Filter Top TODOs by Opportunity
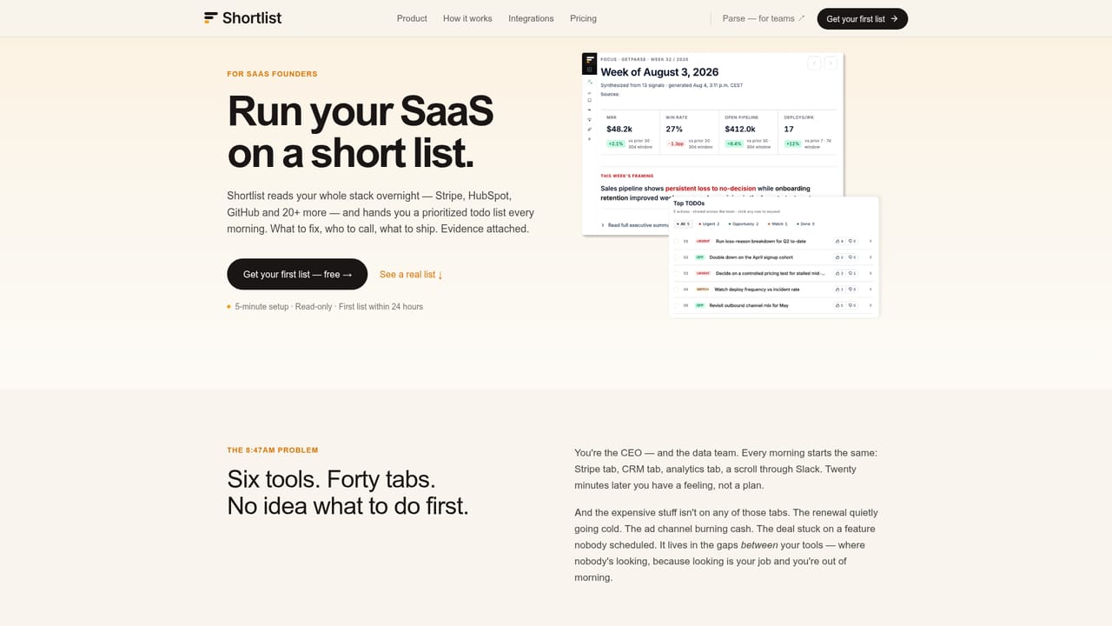 pyautogui.click(x=743, y=223)
